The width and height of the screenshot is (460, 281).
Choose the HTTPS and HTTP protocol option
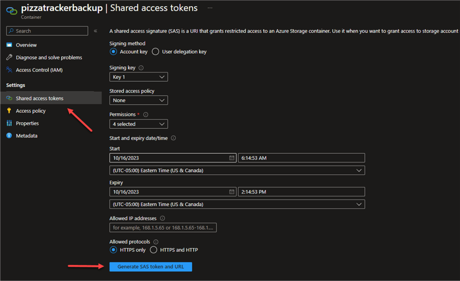[153, 250]
